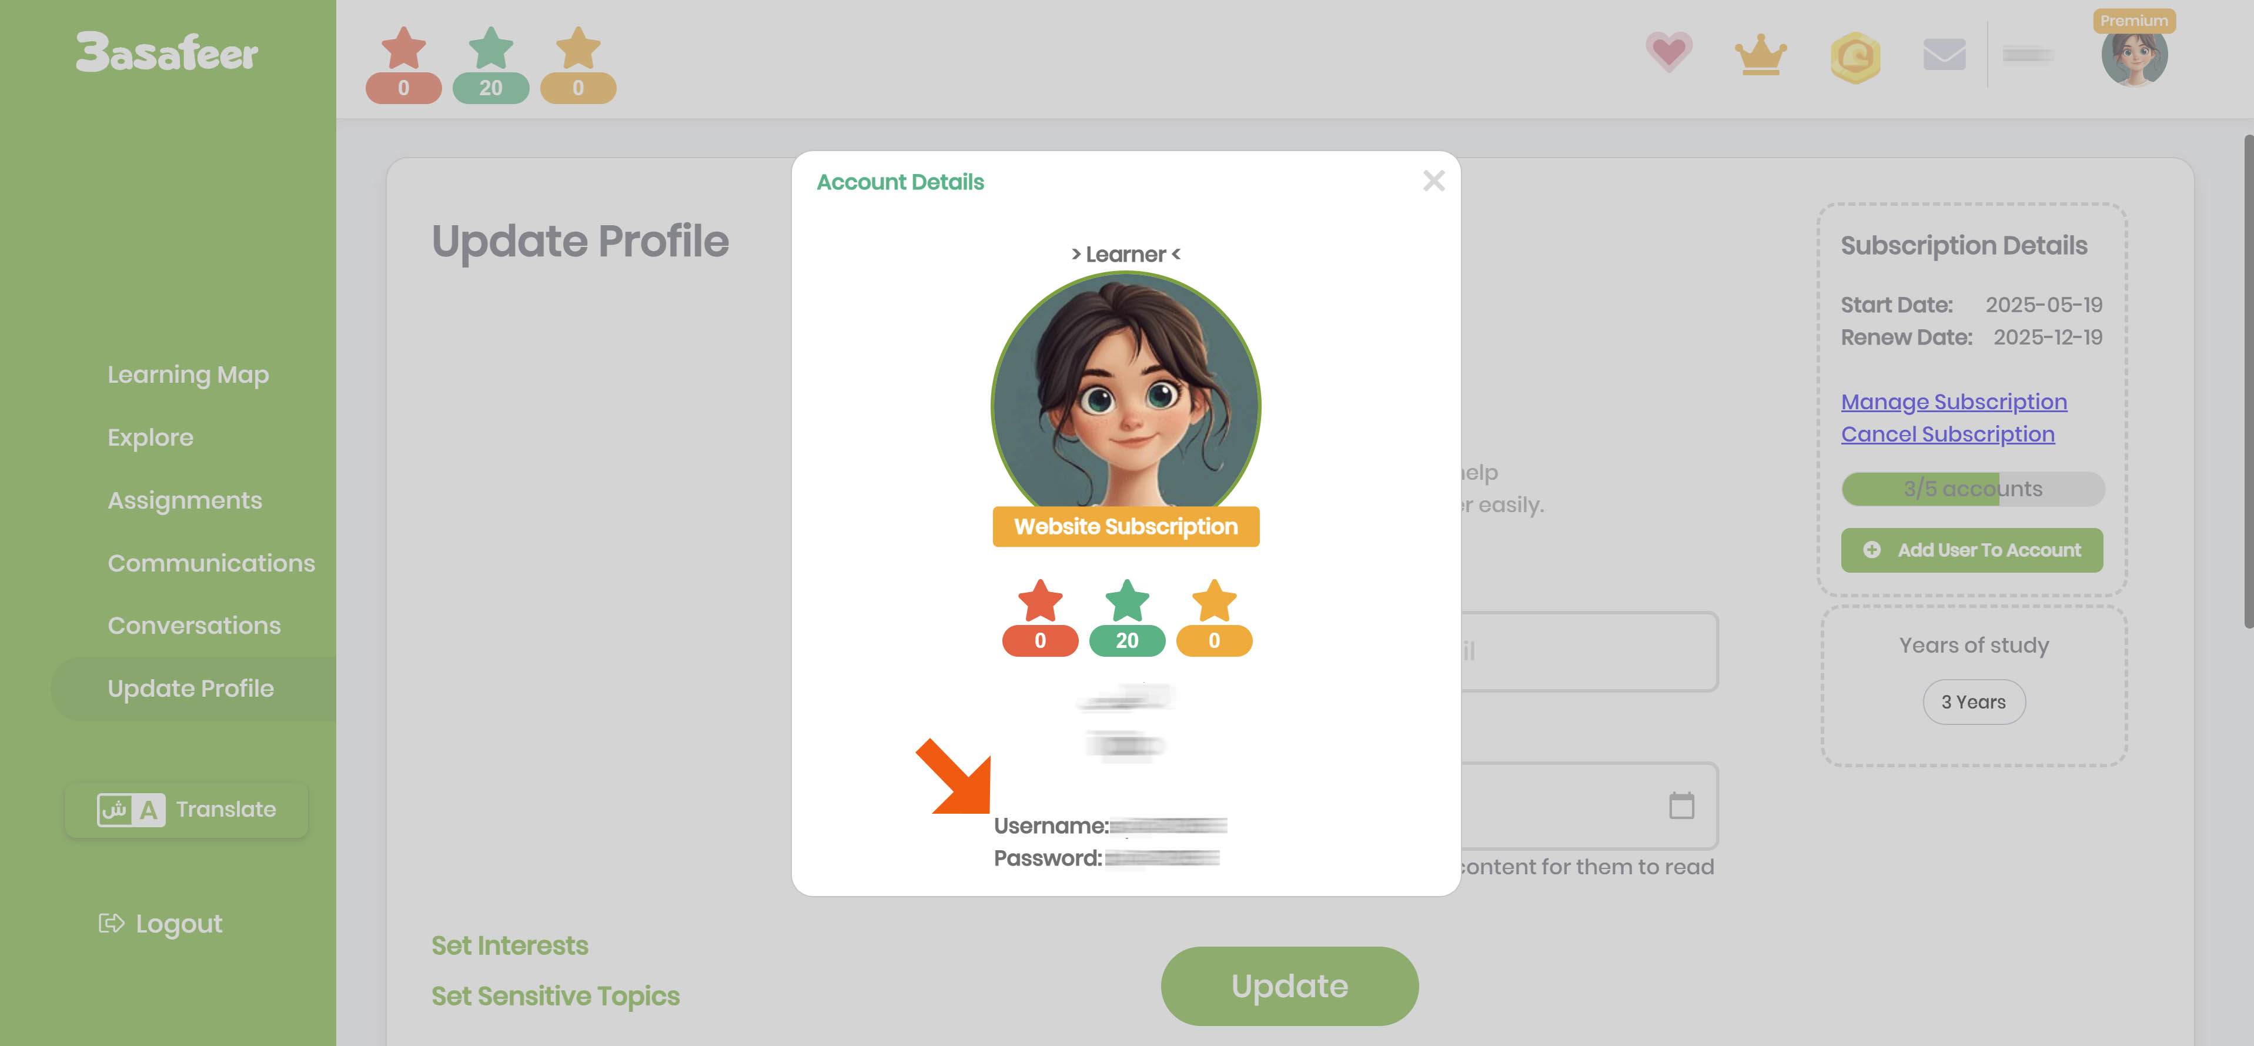The width and height of the screenshot is (2254, 1046).
Task: Click the 3/5 accounts progress bar
Action: (x=1972, y=489)
